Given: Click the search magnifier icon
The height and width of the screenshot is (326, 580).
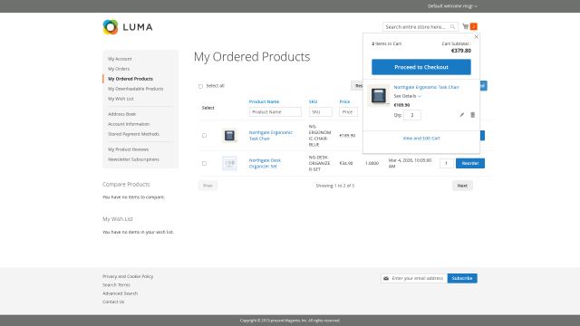Looking at the screenshot, I should 452,26.
